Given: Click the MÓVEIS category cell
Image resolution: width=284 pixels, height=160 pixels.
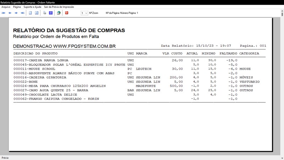Looking at the screenshot, I should coord(246,78).
